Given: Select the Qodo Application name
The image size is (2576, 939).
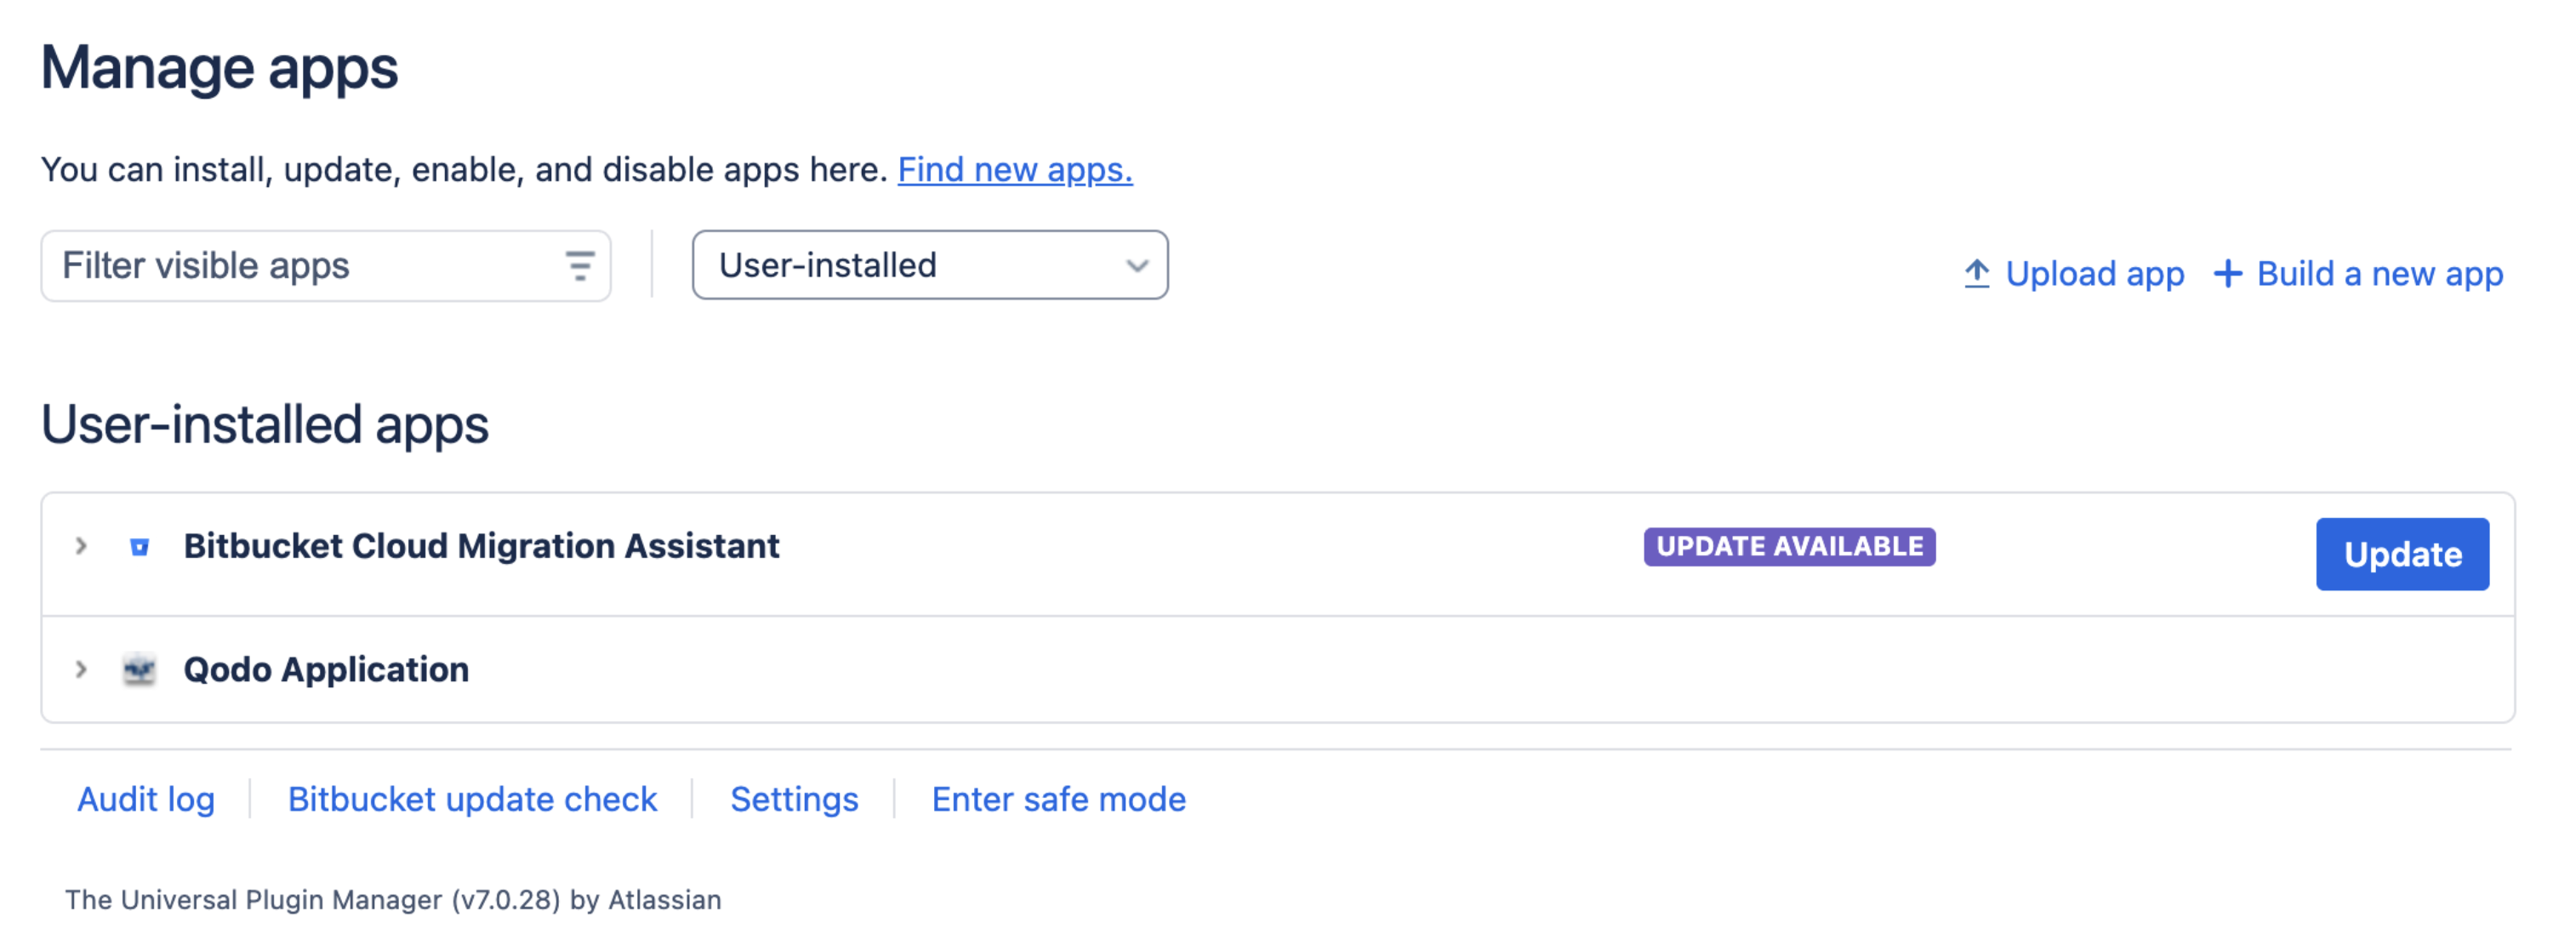Looking at the screenshot, I should (326, 670).
